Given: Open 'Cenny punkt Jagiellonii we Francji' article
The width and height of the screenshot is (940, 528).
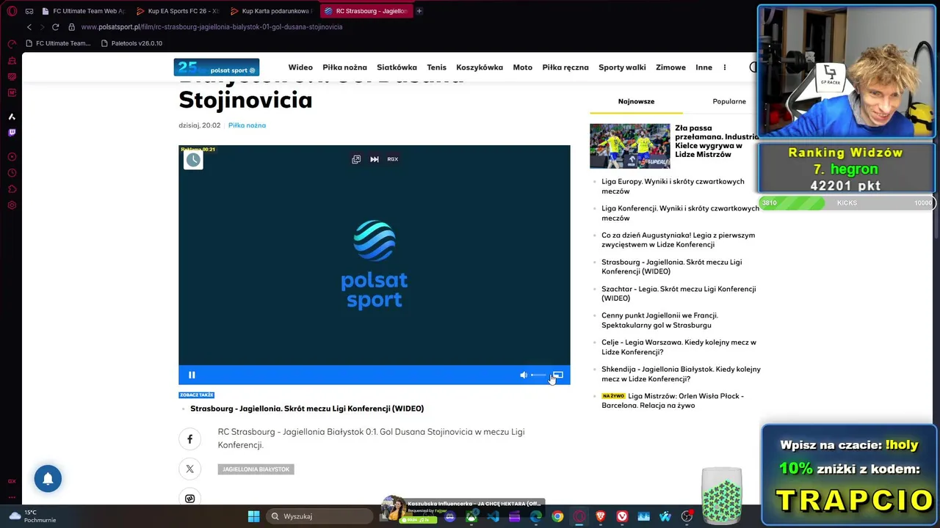Looking at the screenshot, I should [x=659, y=320].
